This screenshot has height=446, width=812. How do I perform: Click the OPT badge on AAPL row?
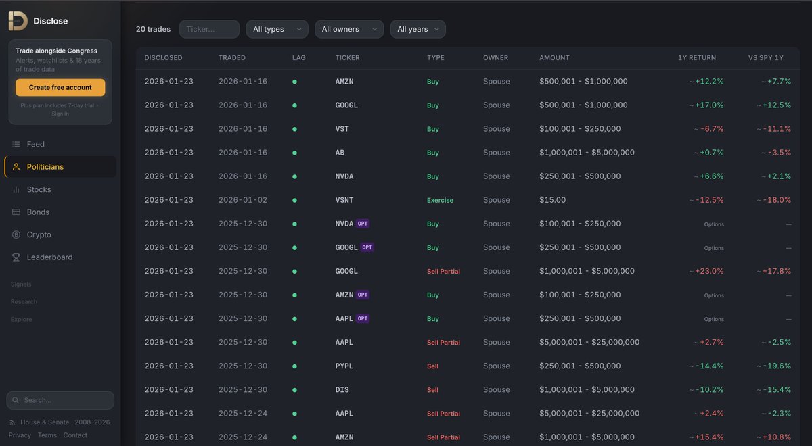363,318
